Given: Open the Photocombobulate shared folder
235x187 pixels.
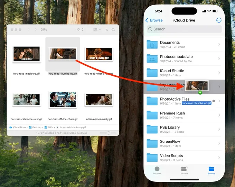Looking at the screenshot, I should (182, 58).
